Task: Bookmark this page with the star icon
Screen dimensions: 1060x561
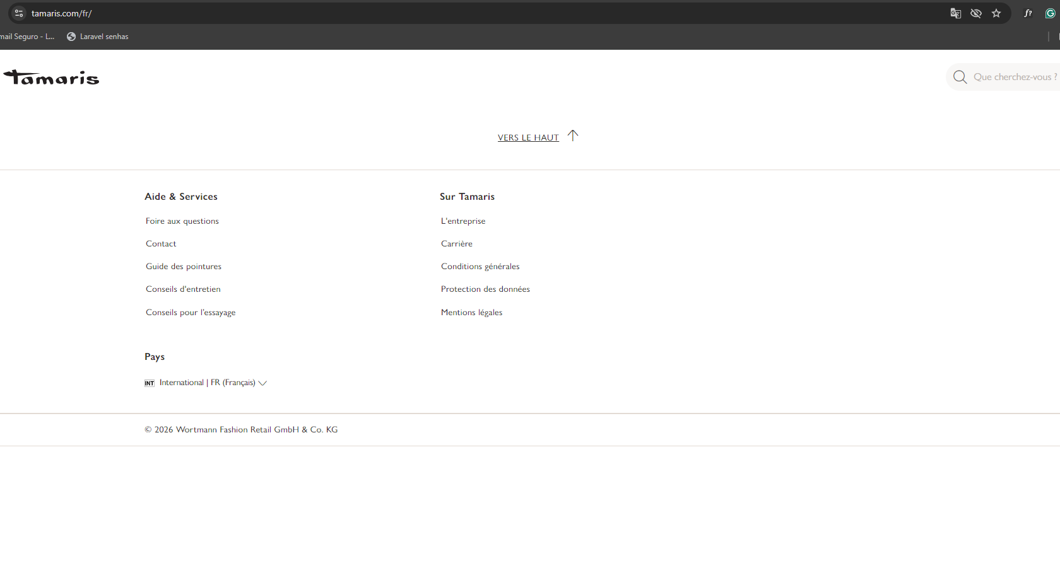Action: tap(996, 13)
